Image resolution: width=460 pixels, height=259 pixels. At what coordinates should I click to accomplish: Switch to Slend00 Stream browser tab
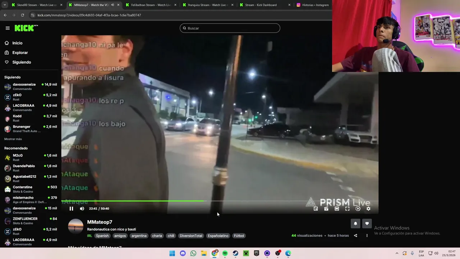point(37,5)
